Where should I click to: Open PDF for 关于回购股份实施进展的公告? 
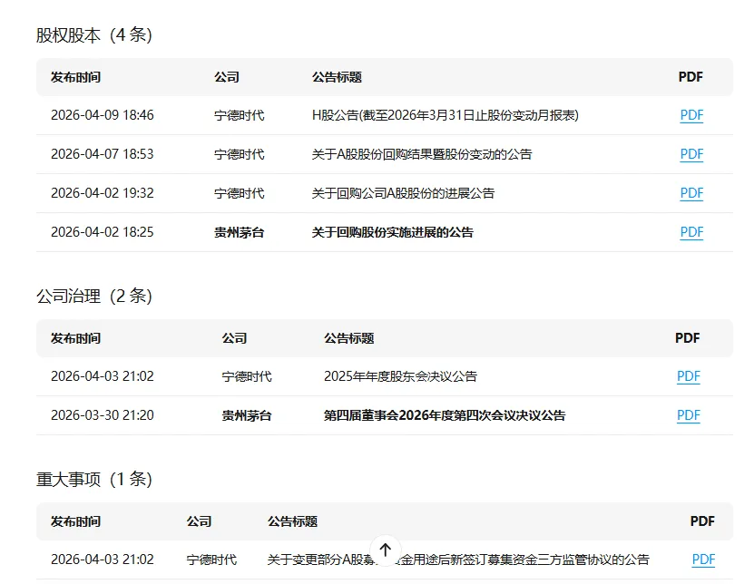click(691, 232)
